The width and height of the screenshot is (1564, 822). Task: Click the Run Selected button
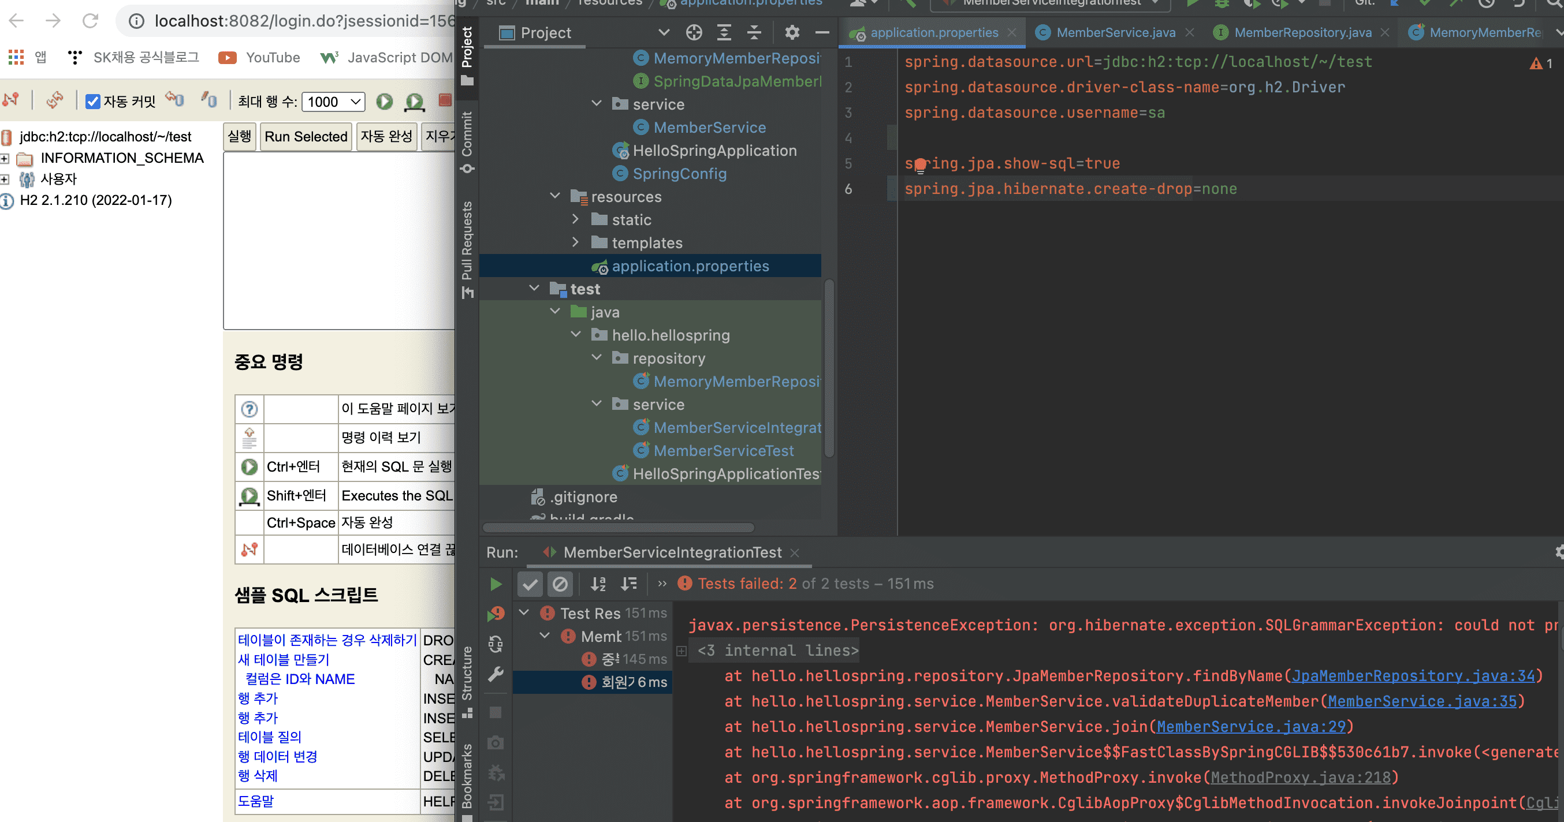(306, 136)
